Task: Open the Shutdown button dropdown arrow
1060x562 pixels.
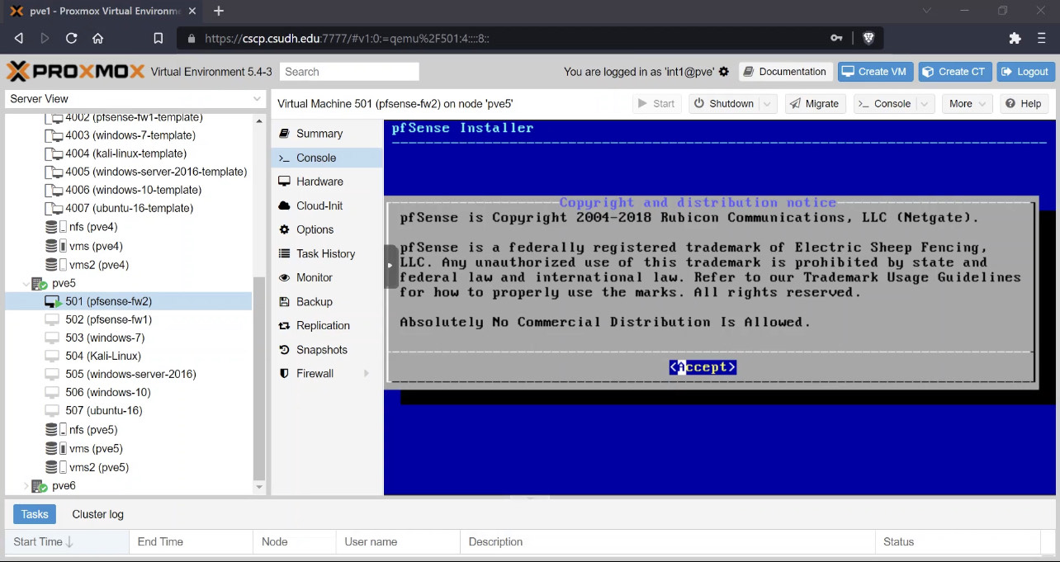Action: (768, 104)
